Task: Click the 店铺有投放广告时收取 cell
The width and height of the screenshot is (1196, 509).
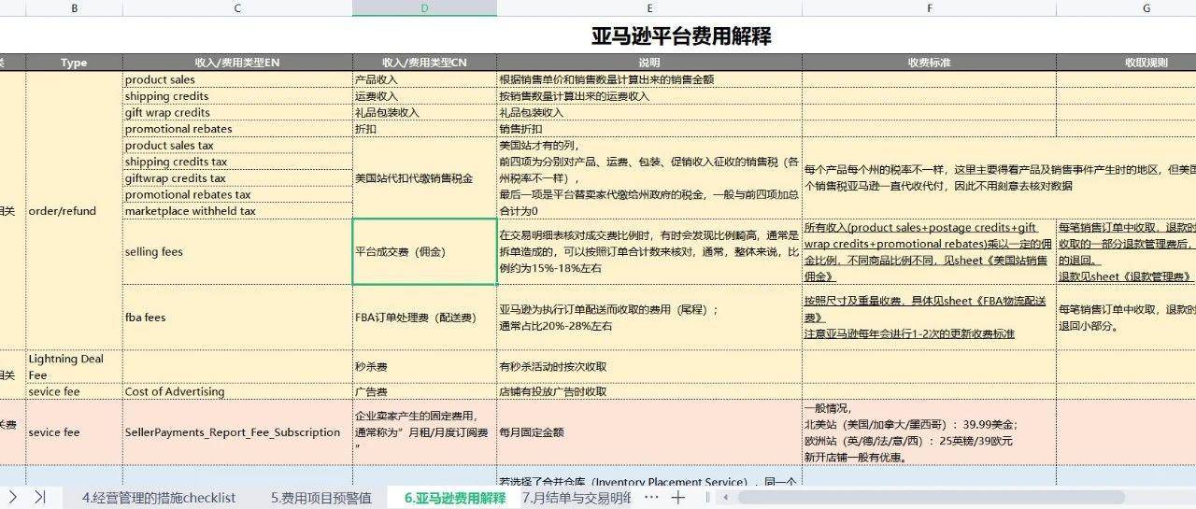Action: (x=649, y=391)
